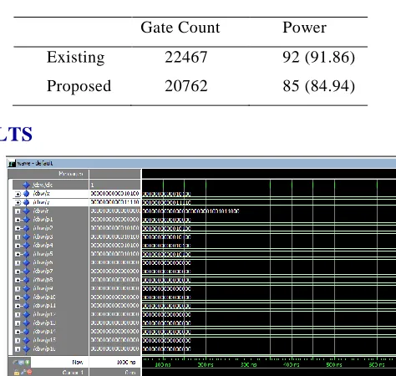396x376 pixels.
Task: Expand the /cbw/p14 bus signal
Action: click(18, 332)
